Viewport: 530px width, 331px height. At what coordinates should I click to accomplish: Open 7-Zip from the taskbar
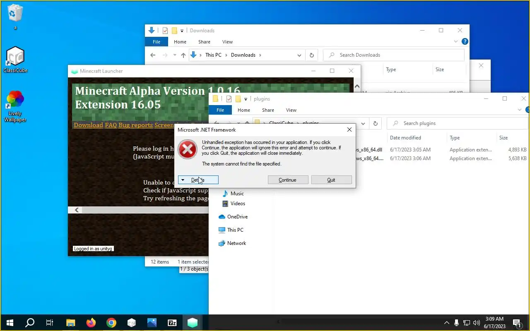(x=172, y=323)
